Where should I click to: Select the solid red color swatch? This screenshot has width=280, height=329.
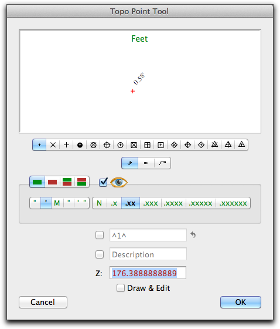coord(52,182)
